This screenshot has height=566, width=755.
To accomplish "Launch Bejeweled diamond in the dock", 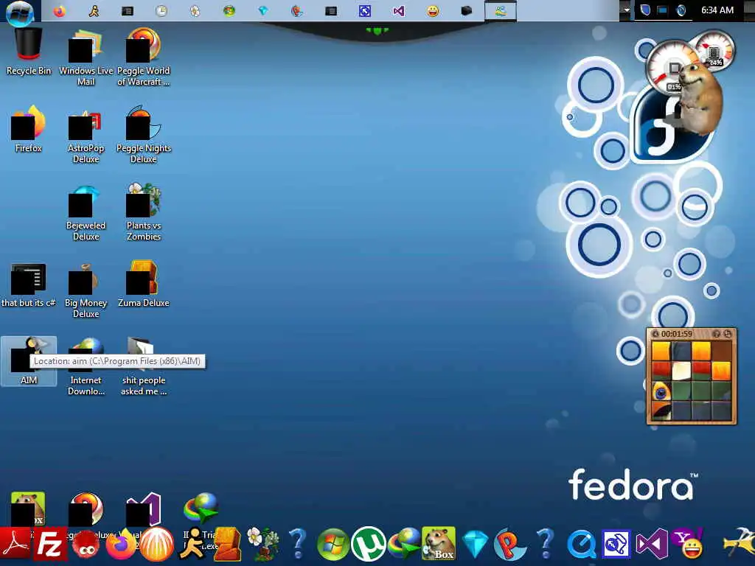I will [475, 545].
